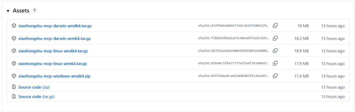Screen dimensions: 355x112
Task: Click sha256 hash text of linux-arm64 asset
Action: click(x=233, y=63)
